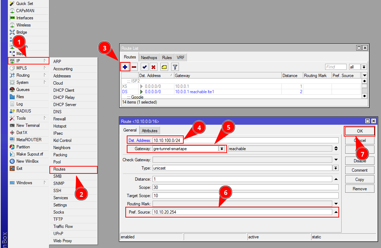381x248 pixels.
Task: Open the Type unicast dropdown
Action: (x=336, y=168)
